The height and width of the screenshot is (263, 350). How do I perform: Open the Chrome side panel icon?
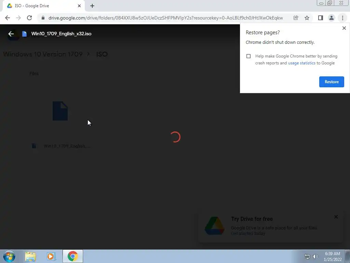click(321, 18)
